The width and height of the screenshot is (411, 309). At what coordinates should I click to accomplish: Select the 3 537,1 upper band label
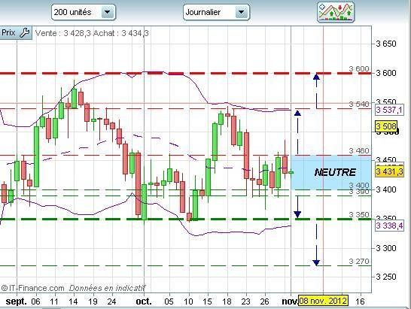coord(389,110)
